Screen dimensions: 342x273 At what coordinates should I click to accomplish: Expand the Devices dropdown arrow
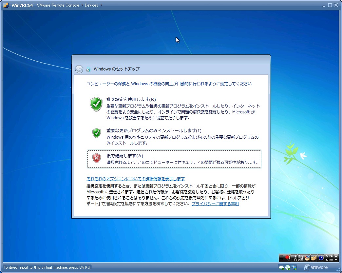101,5
